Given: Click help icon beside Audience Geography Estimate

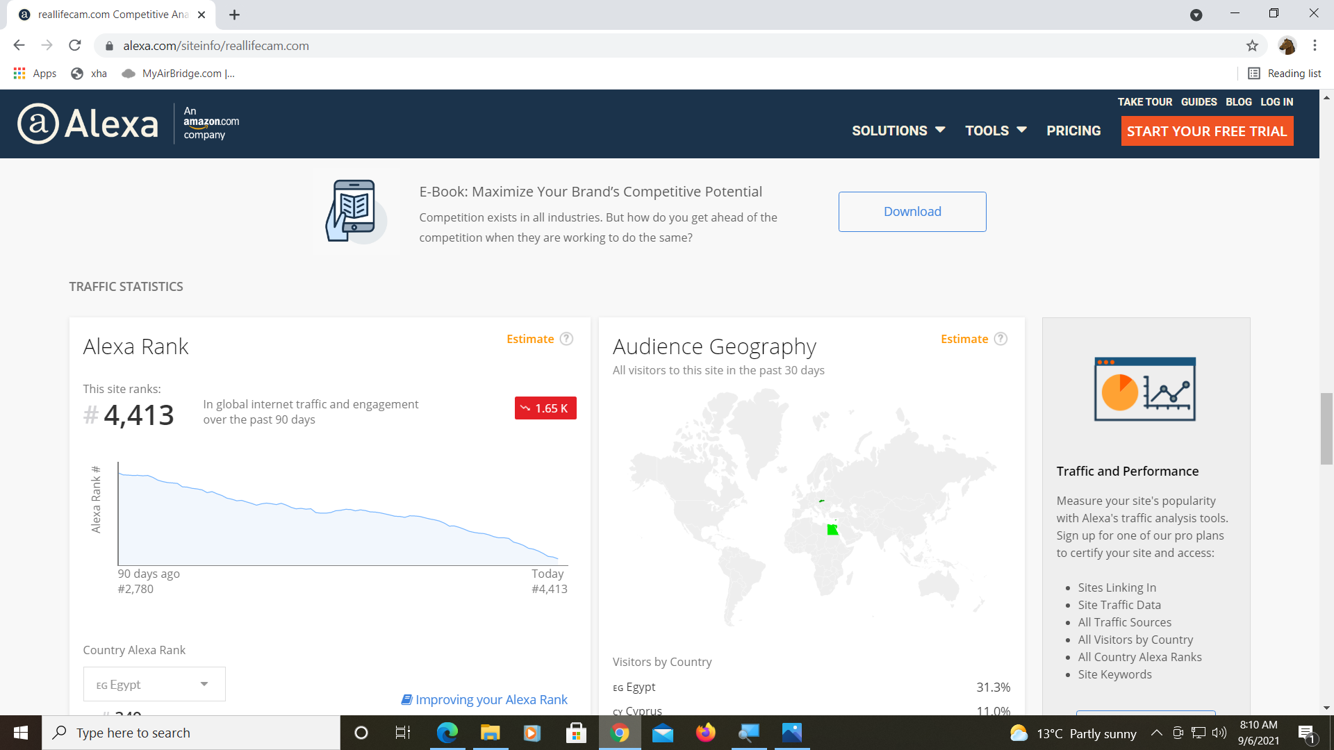Looking at the screenshot, I should 1000,339.
